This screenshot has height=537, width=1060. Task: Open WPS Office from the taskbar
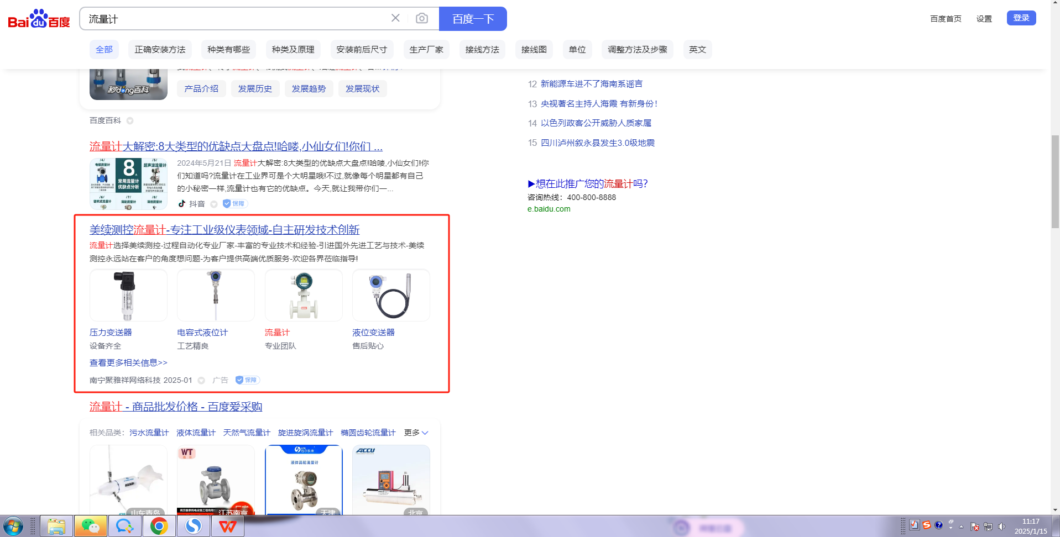click(227, 527)
